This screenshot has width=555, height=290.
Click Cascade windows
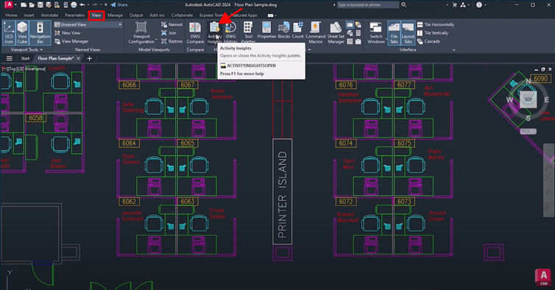pyautogui.click(x=428, y=41)
